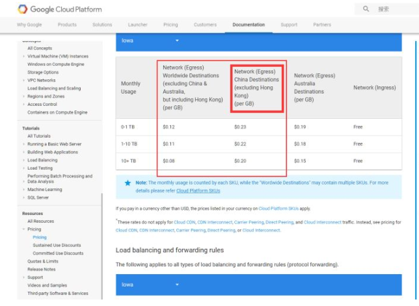The image size is (419, 306).
Task: Open All Tutorials in the sidebar
Action: click(39, 136)
